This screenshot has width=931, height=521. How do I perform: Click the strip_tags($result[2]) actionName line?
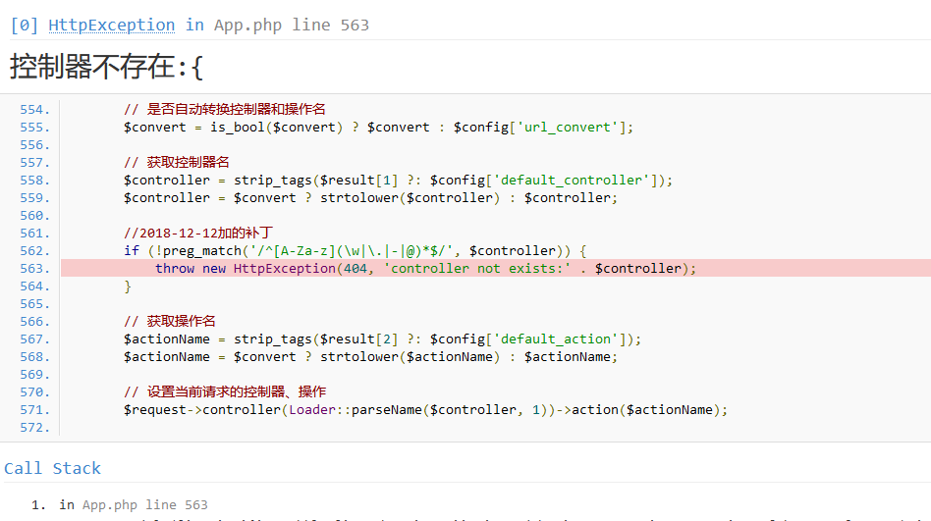382,339
